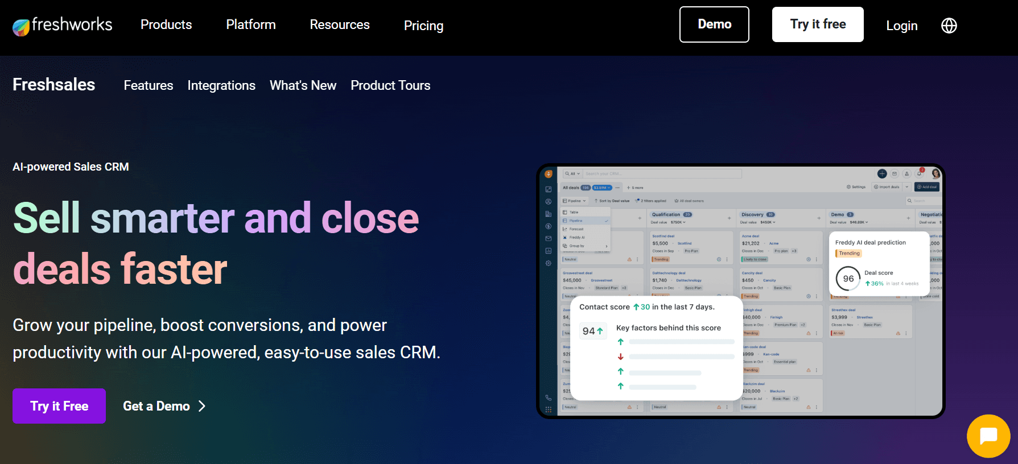This screenshot has width=1018, height=464.
Task: Open the Resources menu
Action: point(340,25)
